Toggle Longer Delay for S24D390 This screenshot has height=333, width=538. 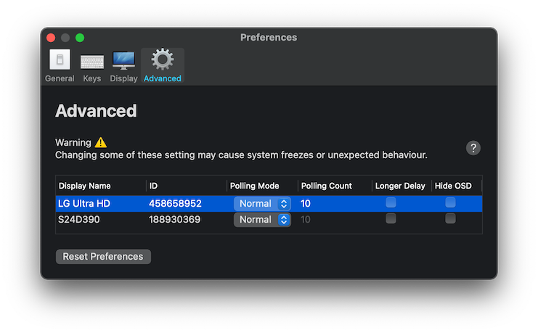(x=391, y=218)
